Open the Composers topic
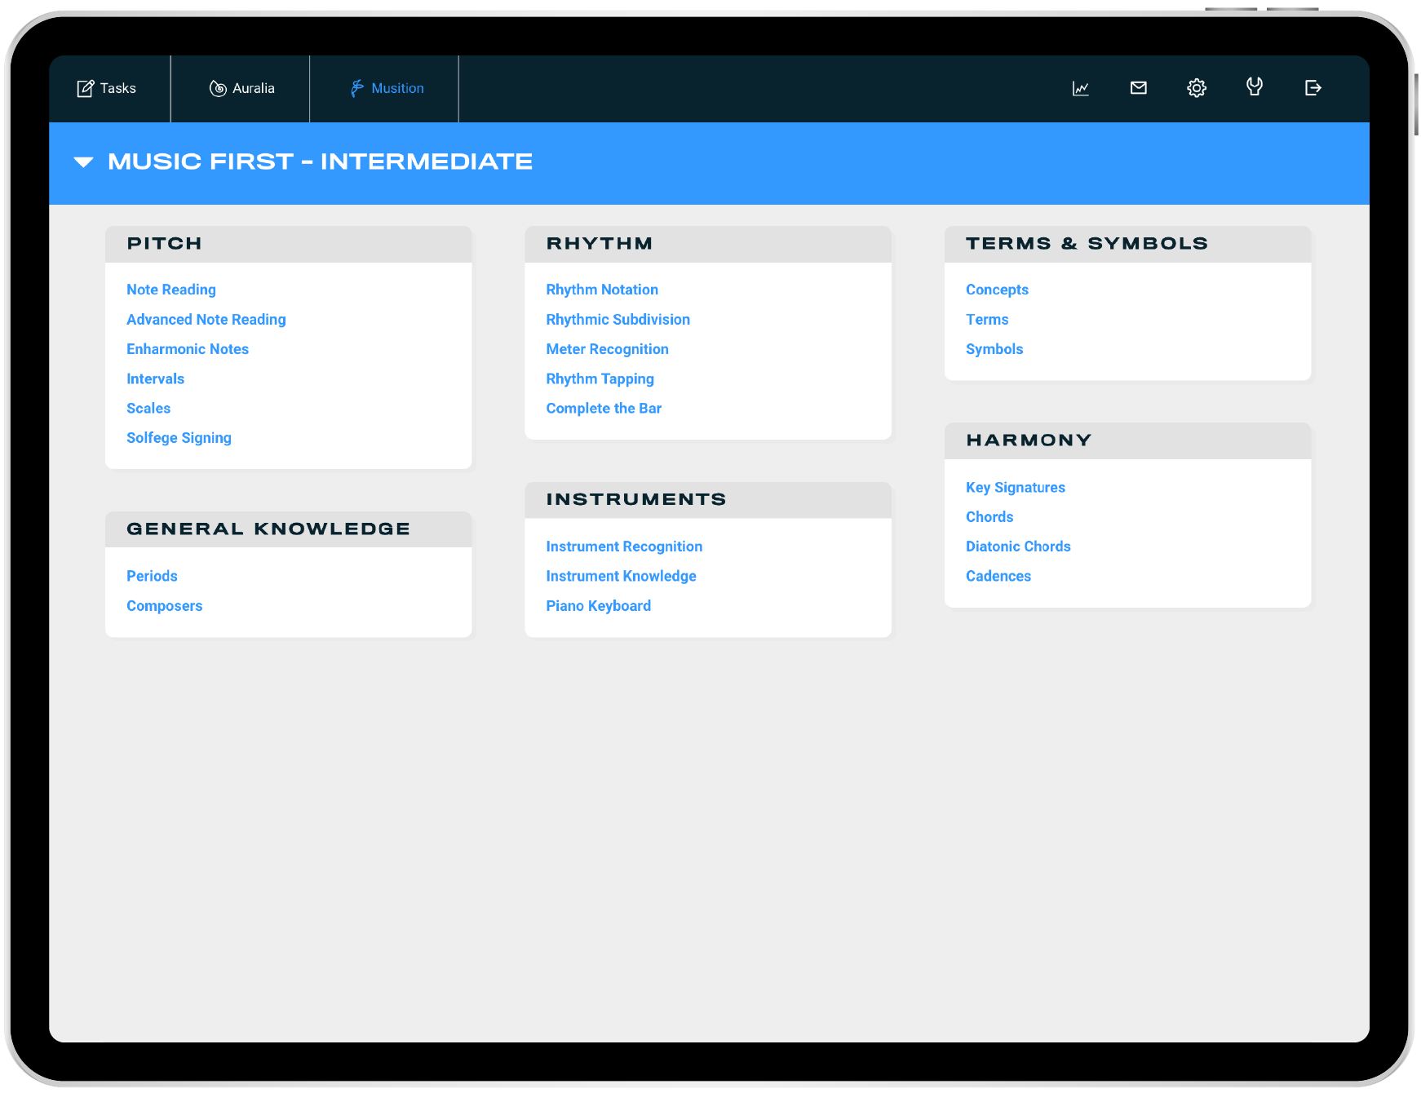 [x=165, y=605]
